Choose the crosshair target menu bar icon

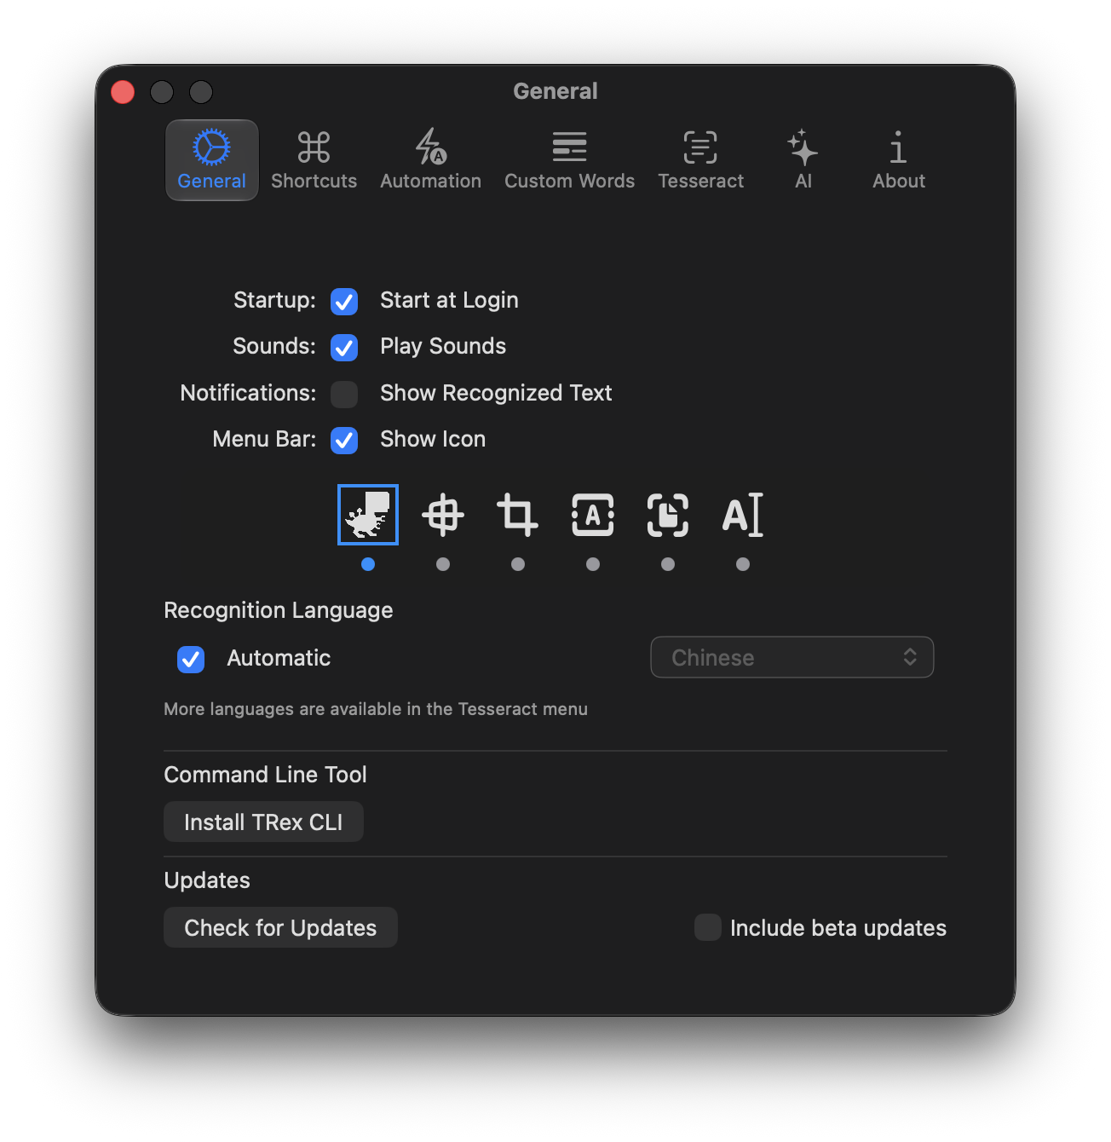point(443,515)
